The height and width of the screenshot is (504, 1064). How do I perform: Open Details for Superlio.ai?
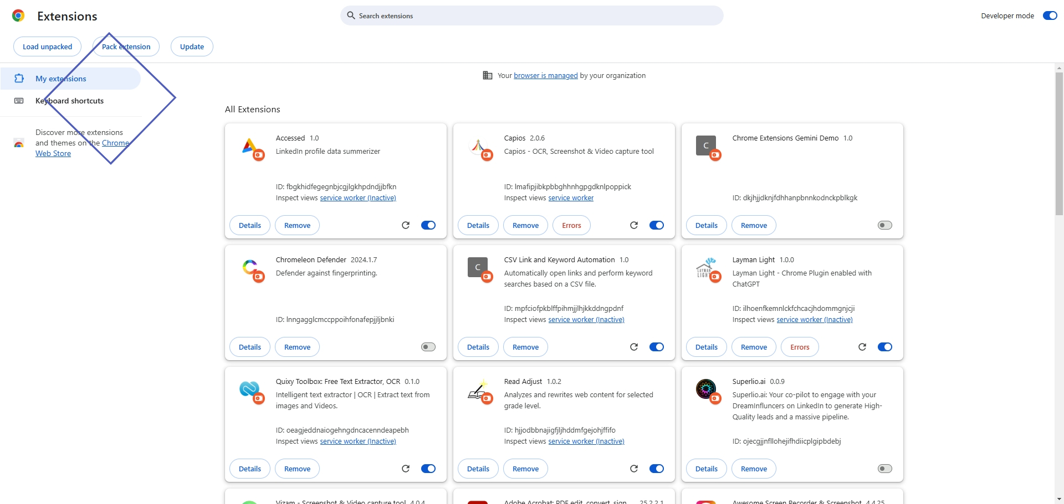coord(707,469)
